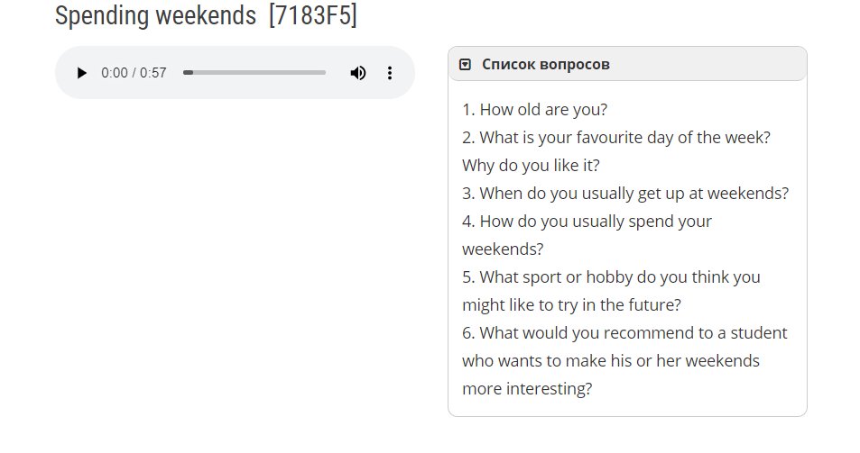This screenshot has width=860, height=453.
Task: Click the Список вопросов header
Action: [x=627, y=64]
